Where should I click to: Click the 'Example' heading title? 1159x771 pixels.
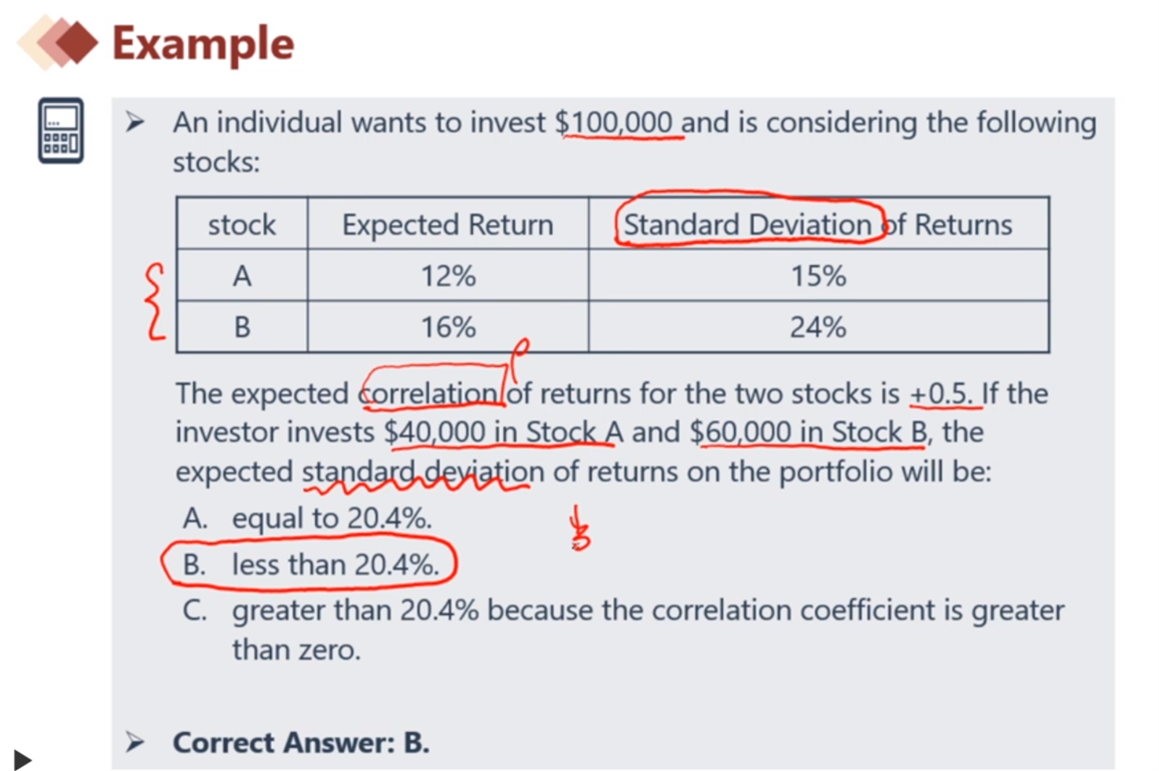203,44
